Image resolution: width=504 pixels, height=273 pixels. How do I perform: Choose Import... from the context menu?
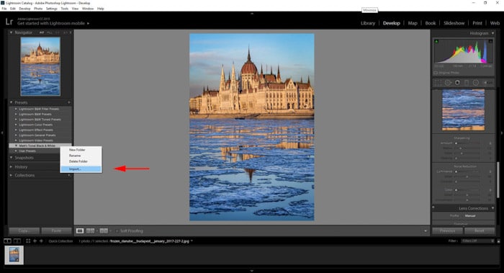click(x=81, y=169)
